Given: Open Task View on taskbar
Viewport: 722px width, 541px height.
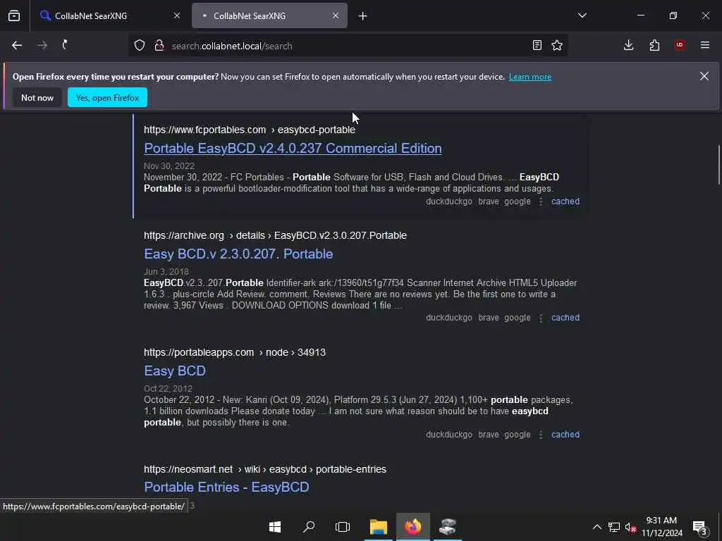Looking at the screenshot, I should (343, 527).
